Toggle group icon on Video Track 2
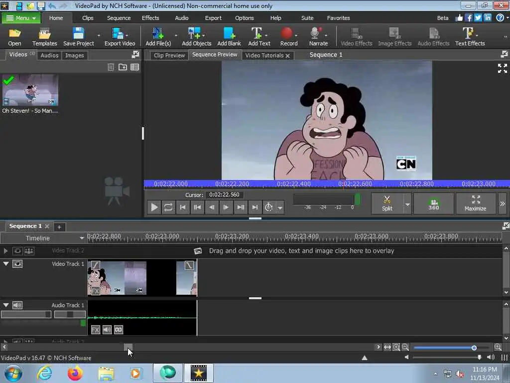 (29, 251)
